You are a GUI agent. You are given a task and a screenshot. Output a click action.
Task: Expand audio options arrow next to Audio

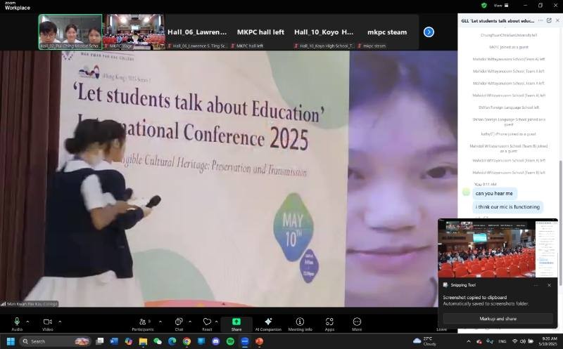point(27,322)
